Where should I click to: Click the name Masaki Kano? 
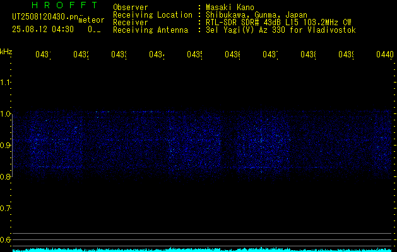coord(230,8)
